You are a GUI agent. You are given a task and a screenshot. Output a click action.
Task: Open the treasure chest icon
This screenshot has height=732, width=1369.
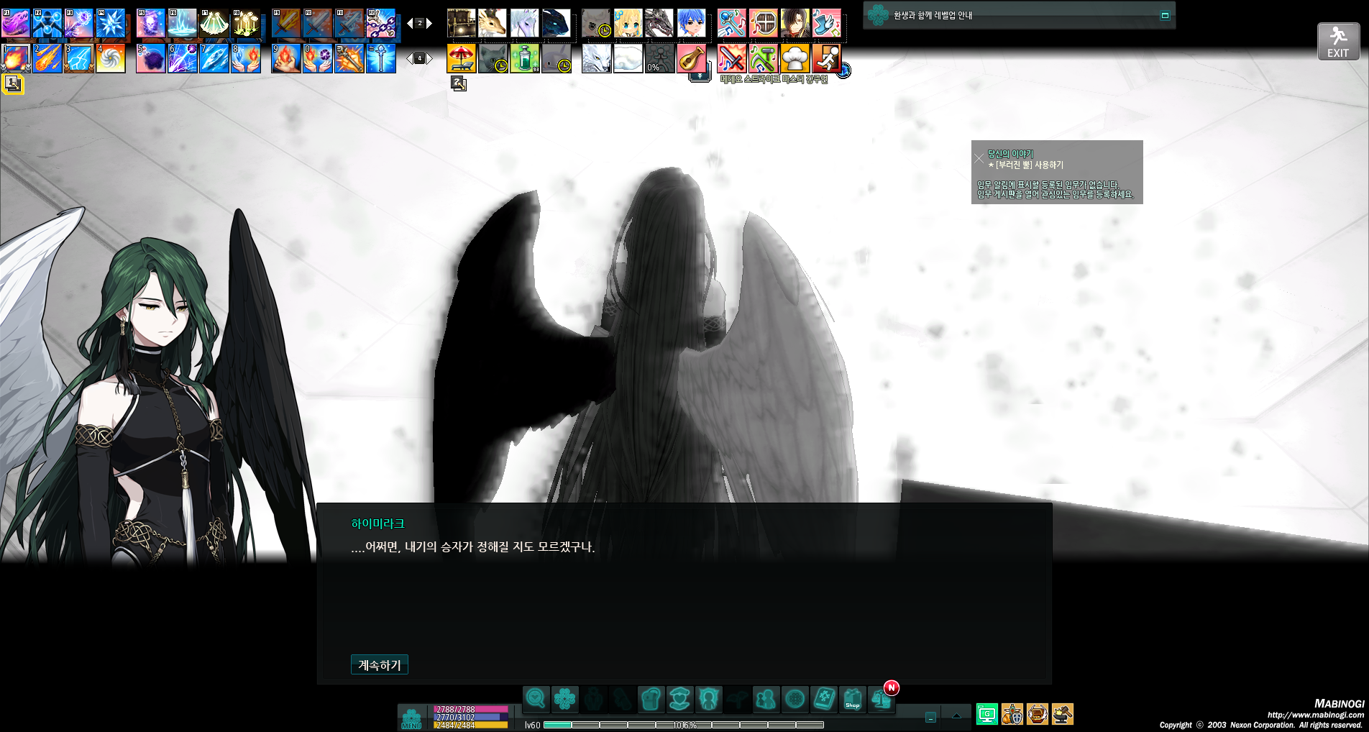coord(1038,714)
